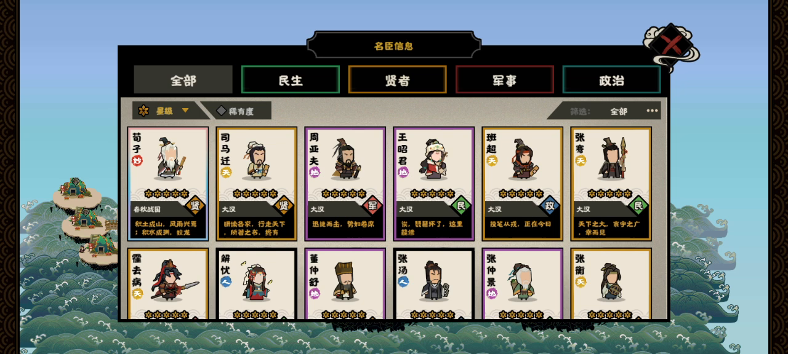This screenshot has width=788, height=354.
Task: Open the 贤者 category tab
Action: pyautogui.click(x=398, y=80)
